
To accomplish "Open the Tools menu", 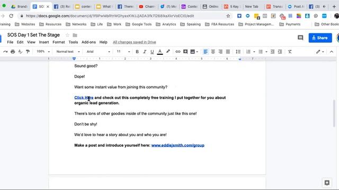I will point(73,42).
